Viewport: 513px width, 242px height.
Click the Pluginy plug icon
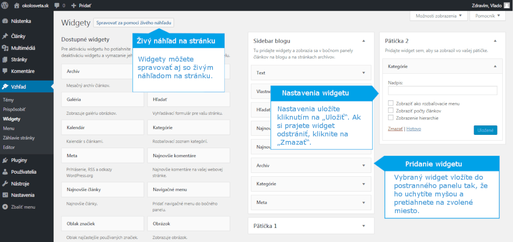[5, 160]
